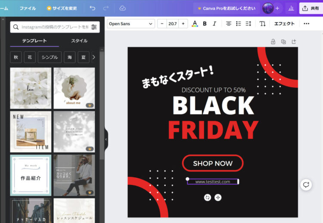Screen dimensions: 323x223
Task: Lock the page with padlock icon
Action: [273, 42]
